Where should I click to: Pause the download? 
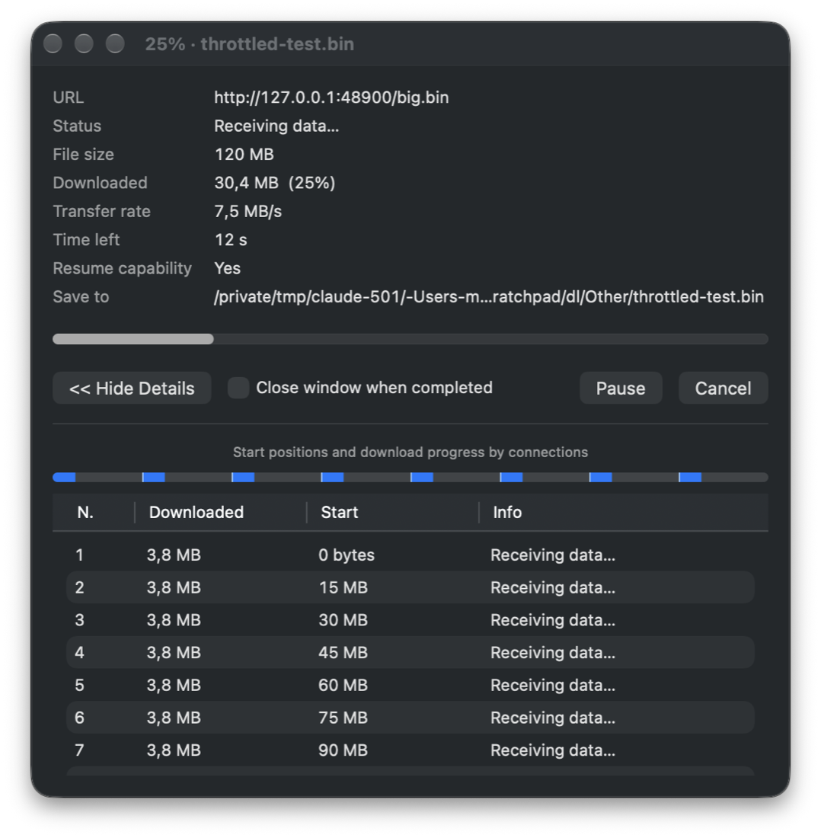click(x=621, y=388)
